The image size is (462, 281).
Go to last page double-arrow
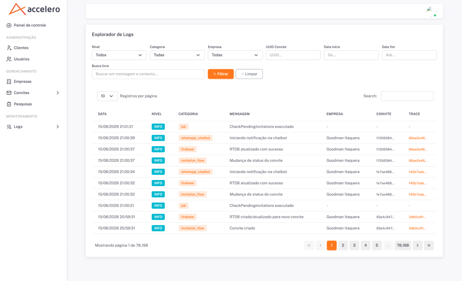[x=429, y=246]
